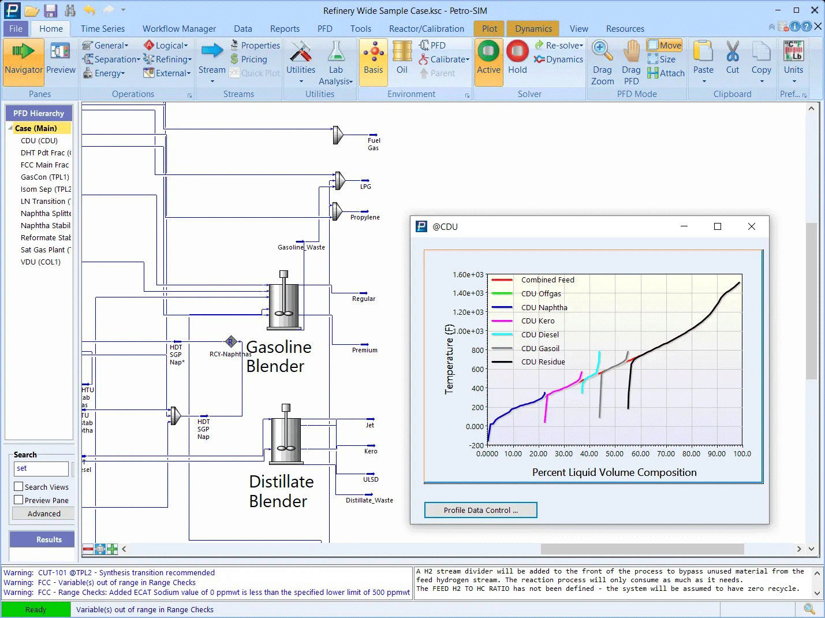Viewport: 825px width, 618px height.
Task: Click the blue zoom-to-fit icon under the PFD
Action: coord(100,549)
